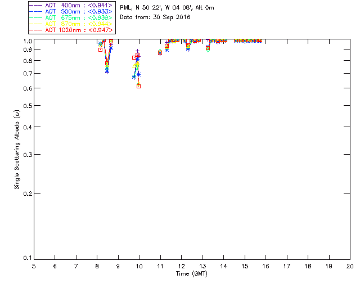Click the x-axis tick label 15
The height and width of the screenshot is (288, 360).
(x=245, y=266)
